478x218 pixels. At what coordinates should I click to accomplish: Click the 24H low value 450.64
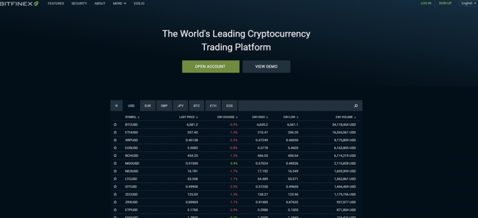292,156
